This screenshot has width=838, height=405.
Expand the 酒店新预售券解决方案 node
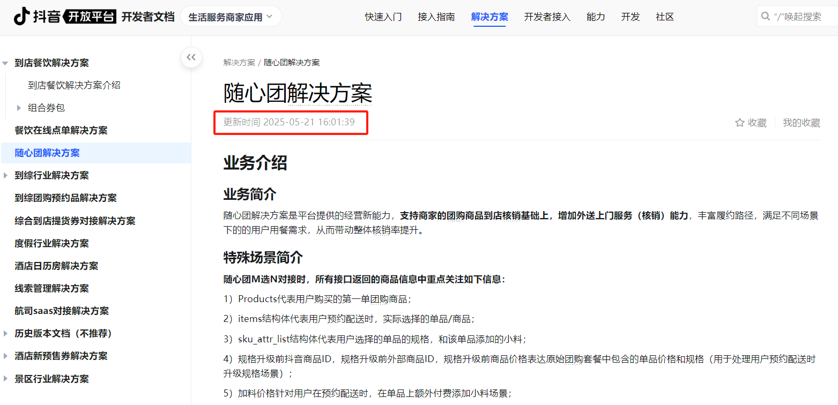point(5,356)
